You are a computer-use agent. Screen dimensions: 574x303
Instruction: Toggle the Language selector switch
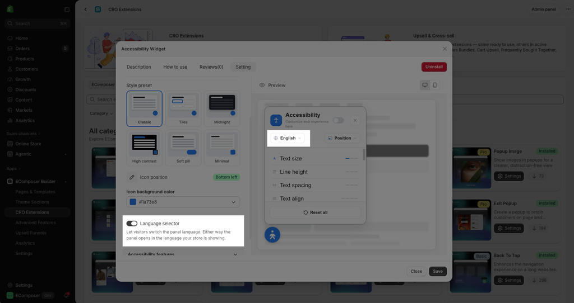(x=132, y=224)
